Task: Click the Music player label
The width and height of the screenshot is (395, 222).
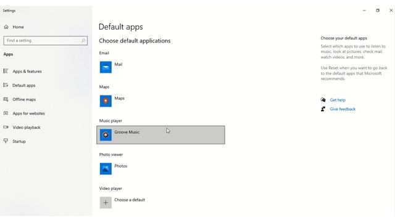Action: coord(110,121)
